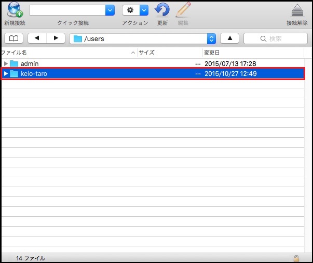Image resolution: width=313 pixels, height=263 pixels.
Task: Go forward with the right arrow button
Action: (x=55, y=38)
